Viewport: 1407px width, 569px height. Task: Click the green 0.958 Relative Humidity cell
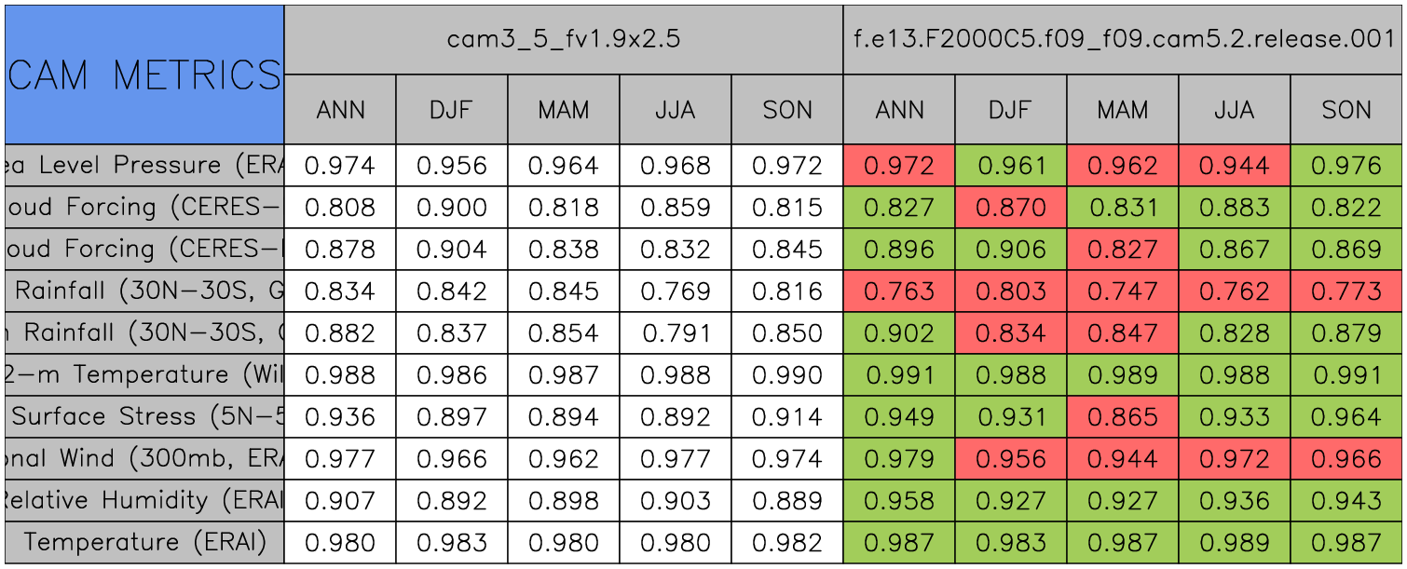898,501
